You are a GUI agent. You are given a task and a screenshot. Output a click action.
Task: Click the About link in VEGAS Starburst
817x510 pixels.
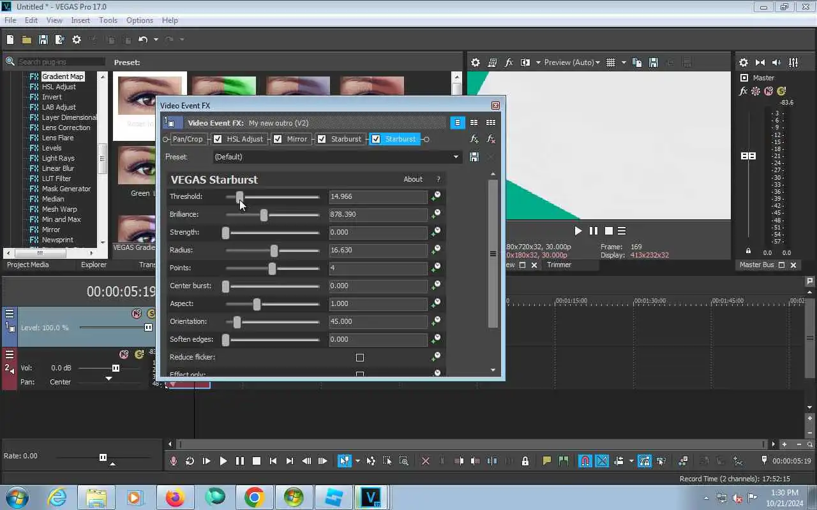click(x=413, y=179)
